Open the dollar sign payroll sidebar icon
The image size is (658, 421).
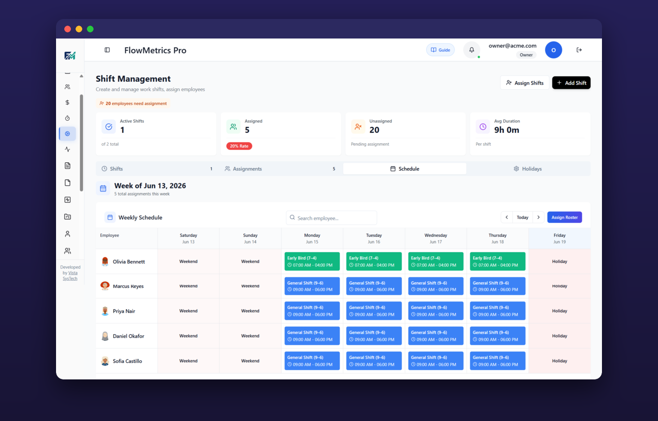click(67, 102)
